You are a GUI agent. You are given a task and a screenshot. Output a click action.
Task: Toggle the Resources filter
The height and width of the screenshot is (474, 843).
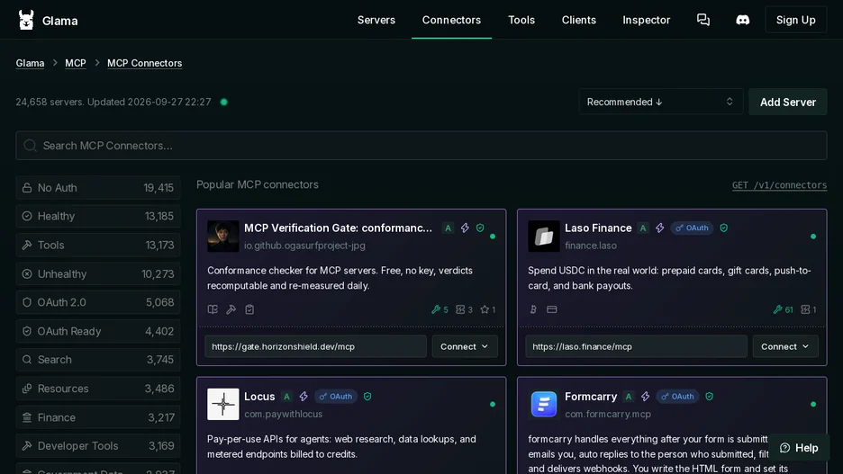(98, 389)
